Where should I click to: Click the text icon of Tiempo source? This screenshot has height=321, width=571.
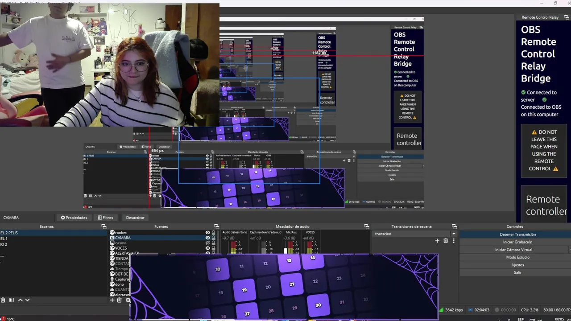click(112, 269)
